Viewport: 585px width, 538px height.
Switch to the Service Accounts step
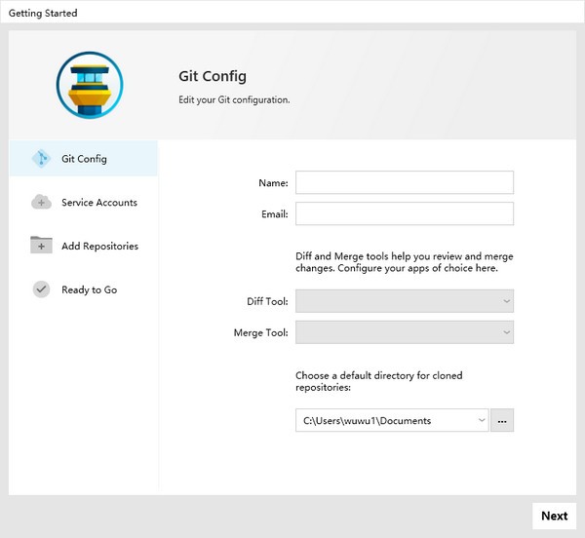98,203
